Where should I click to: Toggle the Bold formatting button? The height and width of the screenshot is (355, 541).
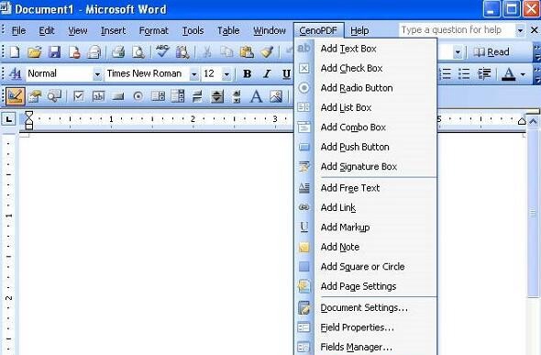[x=247, y=73]
